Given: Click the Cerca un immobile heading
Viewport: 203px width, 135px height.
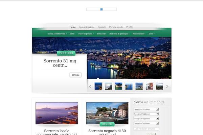Looking at the screenshot, I should click(149, 102).
